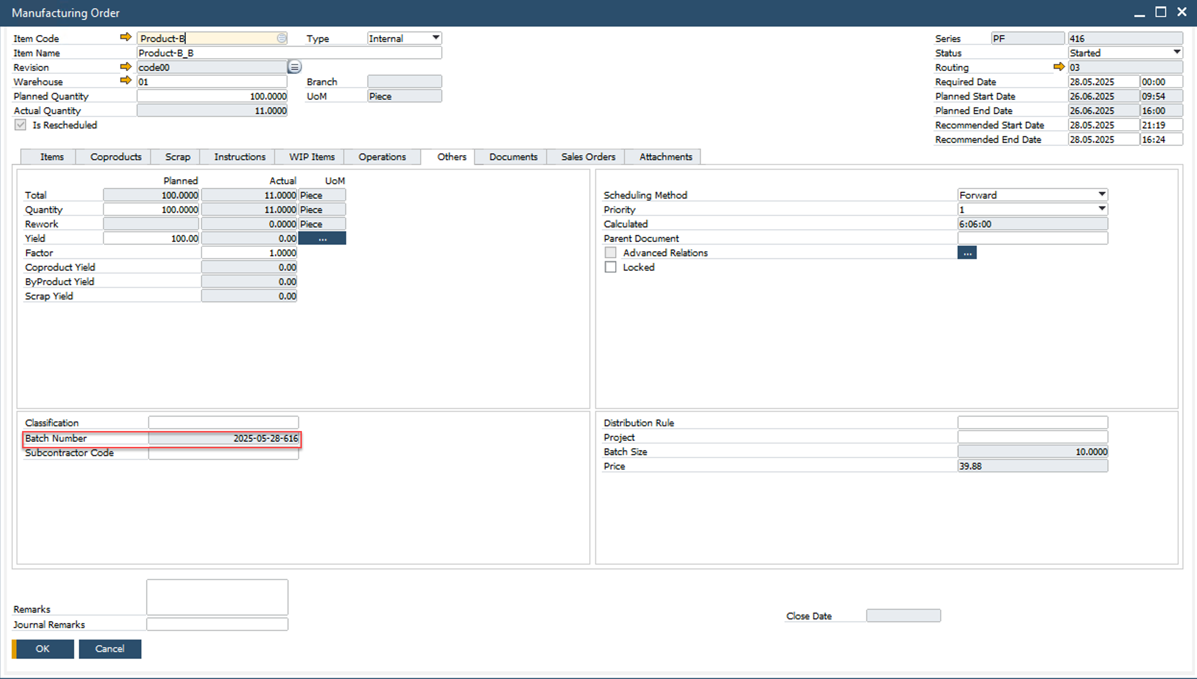Click the Cancel button
Screen dimensions: 1197x679
[x=110, y=649]
